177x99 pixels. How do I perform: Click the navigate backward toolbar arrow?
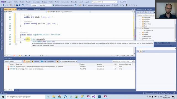[4, 5]
